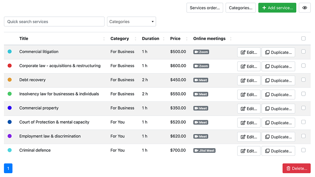315x177 pixels.
Task: Duplicate the Insolvency law service
Action: (x=278, y=94)
